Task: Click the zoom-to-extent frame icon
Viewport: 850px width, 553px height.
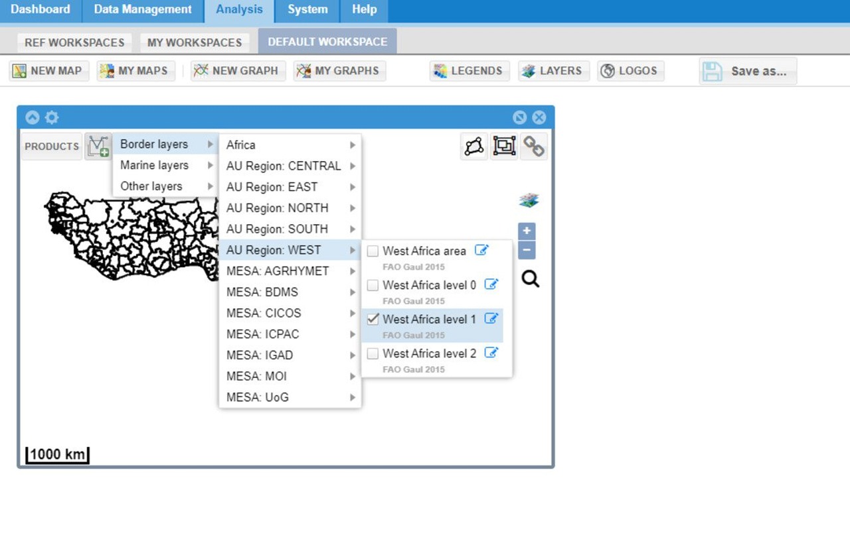Action: pyautogui.click(x=504, y=146)
